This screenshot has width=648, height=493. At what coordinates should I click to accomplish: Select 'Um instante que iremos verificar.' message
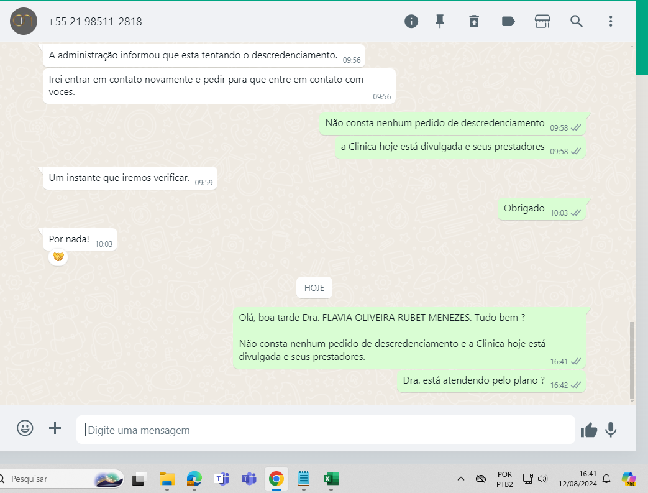pos(130,178)
